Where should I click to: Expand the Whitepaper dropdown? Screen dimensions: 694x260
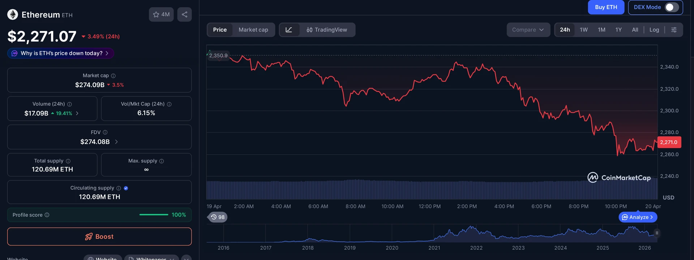(151, 258)
